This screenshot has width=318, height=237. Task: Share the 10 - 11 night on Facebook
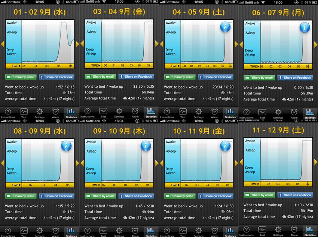pyautogui.click(x=215, y=196)
